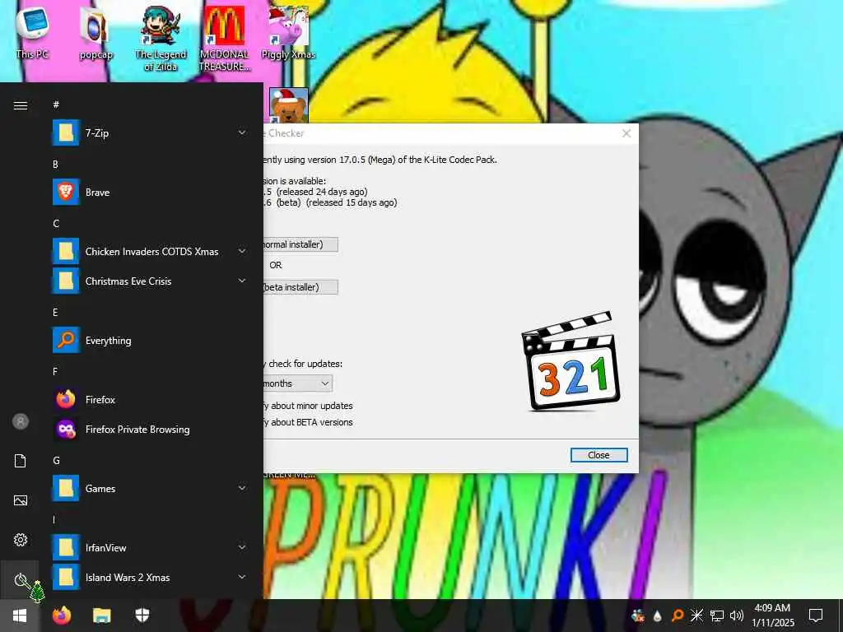Click the G letter group header
Image resolution: width=843 pixels, height=632 pixels.
(x=56, y=461)
